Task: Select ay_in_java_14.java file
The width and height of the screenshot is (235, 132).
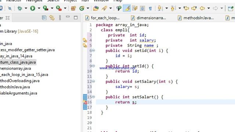Action: click(16, 56)
